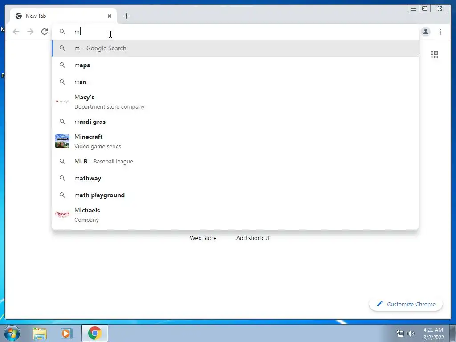Click the magnifier beside 'MLB'
Image resolution: width=456 pixels, height=342 pixels.
(x=62, y=161)
